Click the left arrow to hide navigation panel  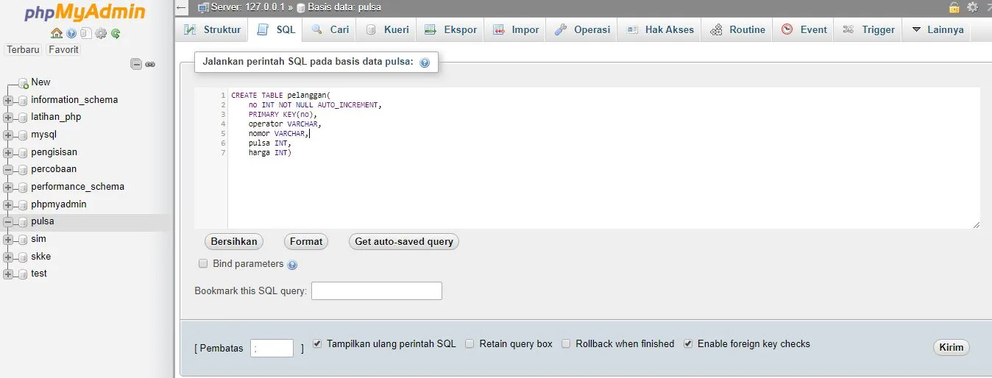click(182, 8)
